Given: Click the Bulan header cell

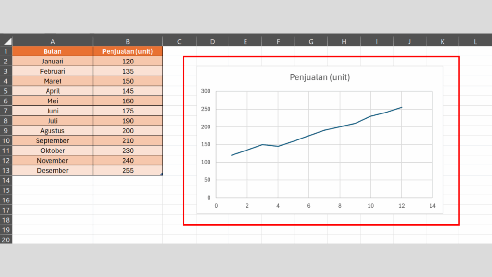Looking at the screenshot, I should (x=52, y=51).
